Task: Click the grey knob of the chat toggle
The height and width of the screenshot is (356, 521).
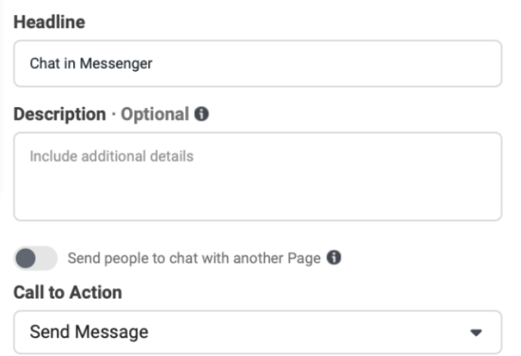Action: tap(26, 259)
